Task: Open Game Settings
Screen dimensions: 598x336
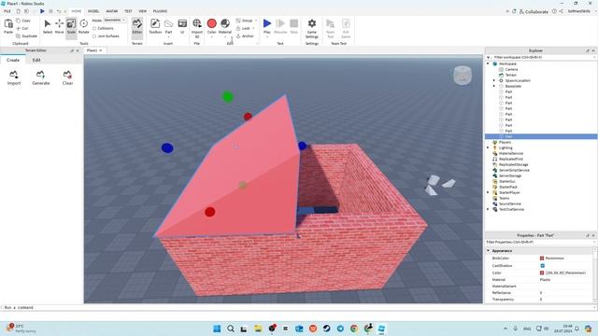Action: click(311, 28)
